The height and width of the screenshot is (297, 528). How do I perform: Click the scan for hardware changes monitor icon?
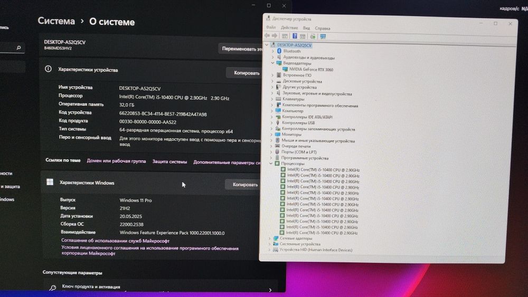click(x=323, y=36)
